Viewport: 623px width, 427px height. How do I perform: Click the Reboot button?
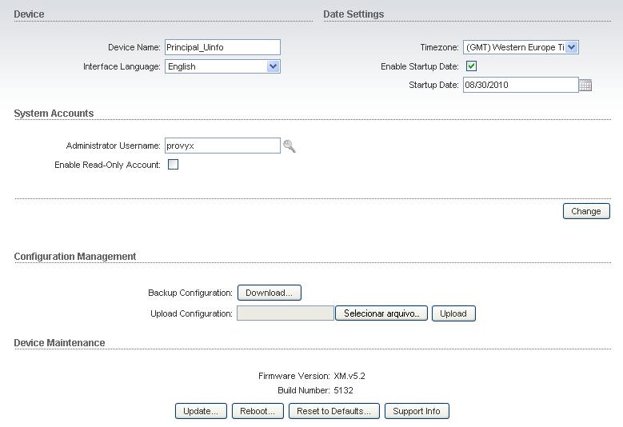(258, 411)
